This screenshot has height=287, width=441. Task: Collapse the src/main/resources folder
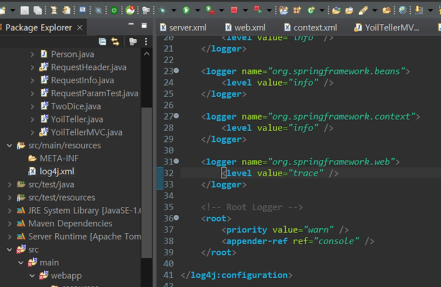click(x=9, y=146)
